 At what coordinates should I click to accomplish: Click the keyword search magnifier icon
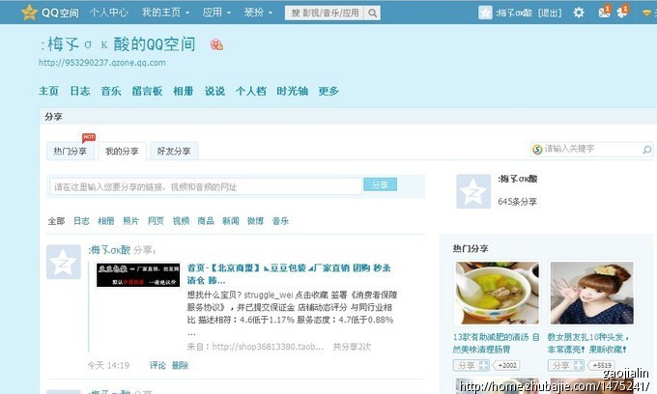coord(647,150)
